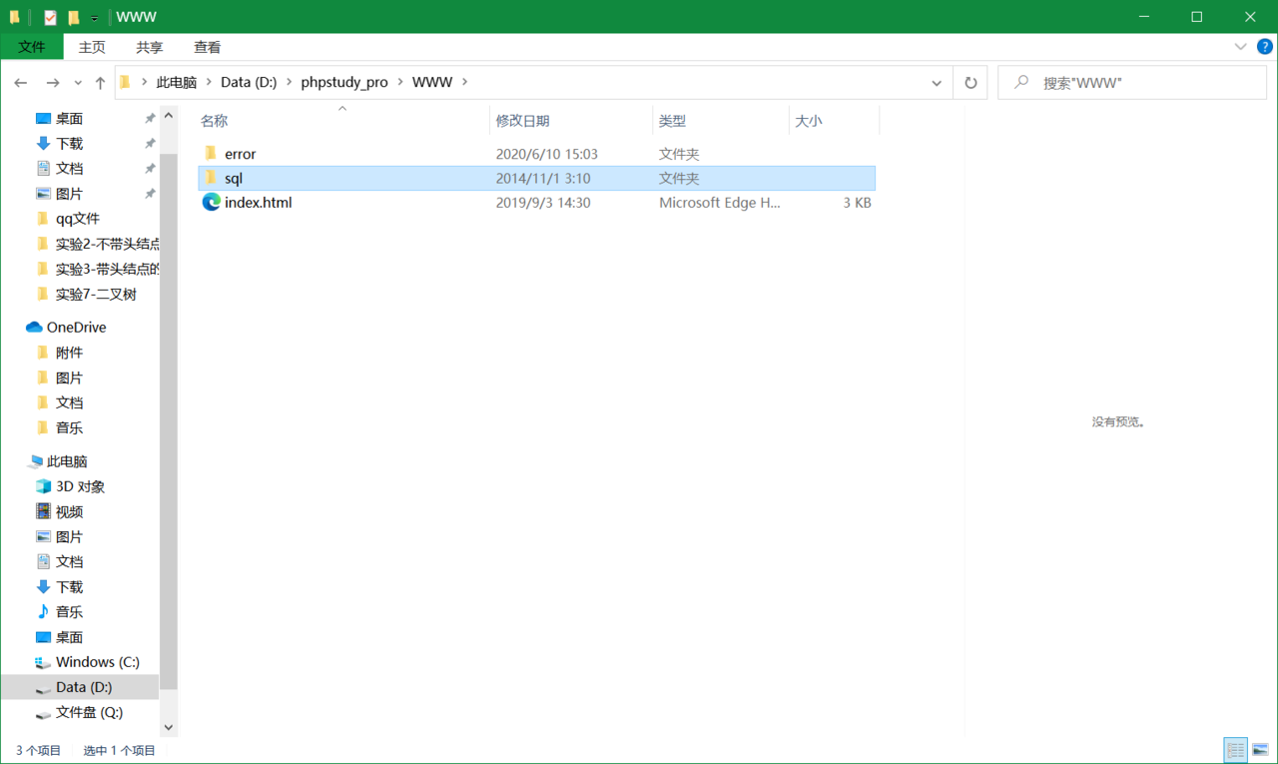This screenshot has width=1278, height=764.
Task: Sort by 类型 column header
Action: pyautogui.click(x=721, y=121)
